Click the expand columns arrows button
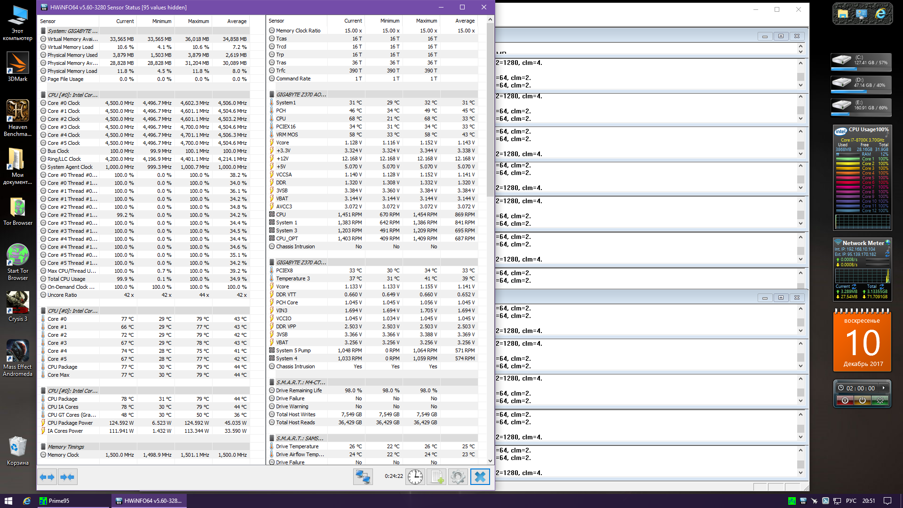903x508 pixels. click(47, 477)
